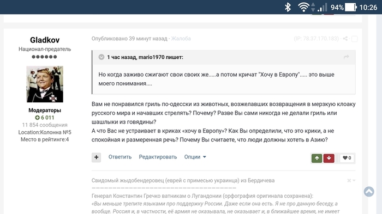Screen dimensions: 382x214
Task: Click the scroll-to-top circular button
Action: tap(369, 192)
